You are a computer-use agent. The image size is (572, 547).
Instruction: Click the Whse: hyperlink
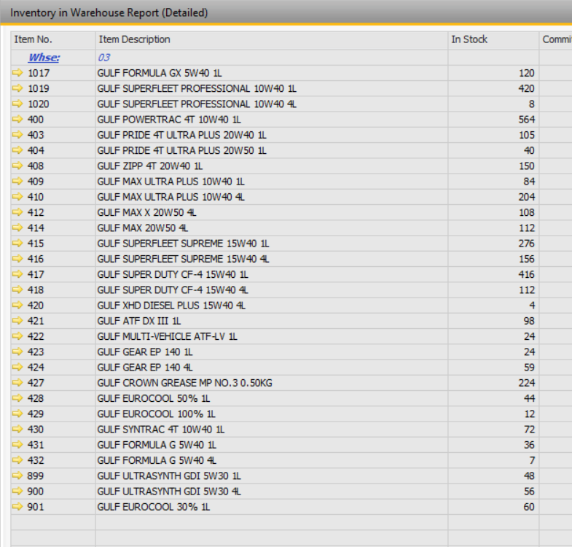(x=44, y=58)
